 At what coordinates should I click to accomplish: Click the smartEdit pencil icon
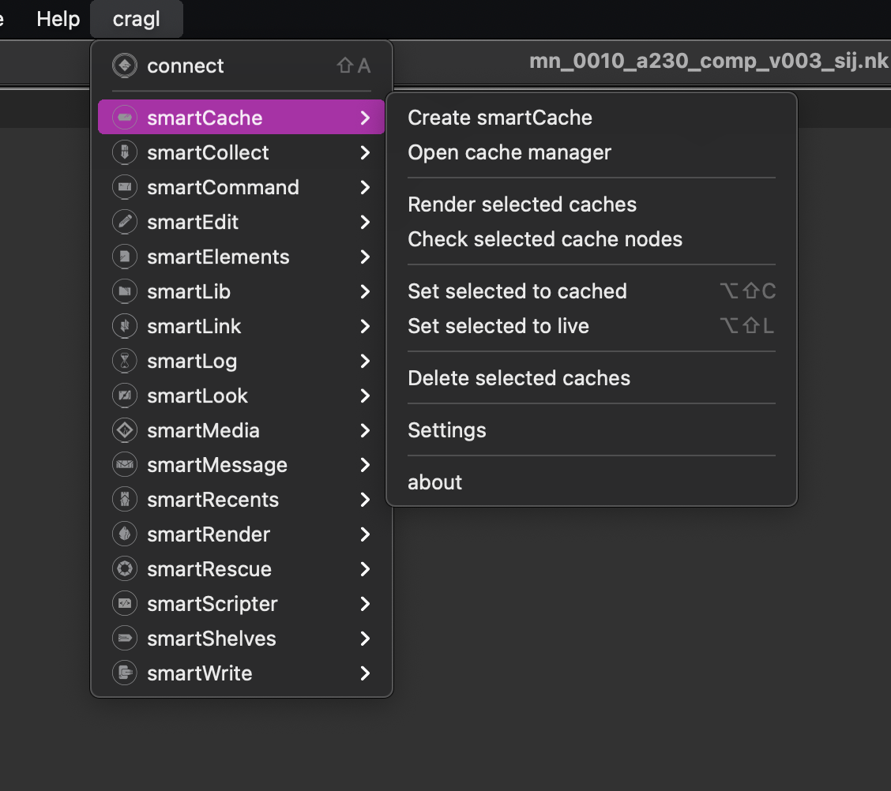[124, 222]
